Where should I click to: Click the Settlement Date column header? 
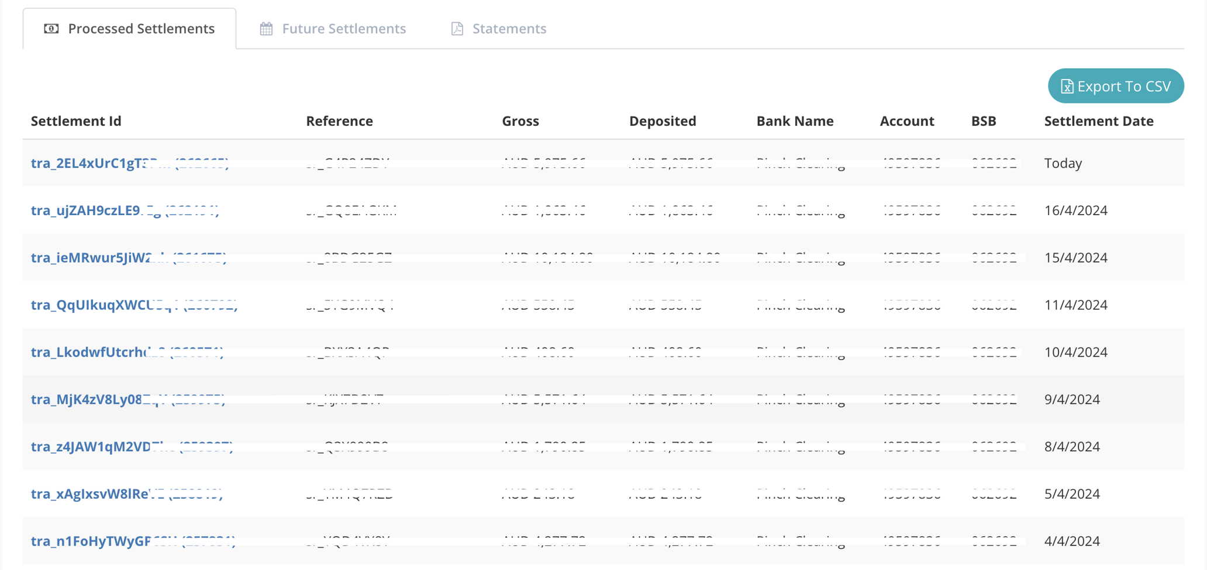point(1099,121)
